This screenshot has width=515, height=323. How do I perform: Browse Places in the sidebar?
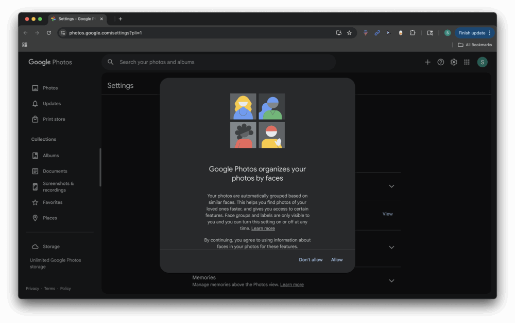click(x=50, y=217)
